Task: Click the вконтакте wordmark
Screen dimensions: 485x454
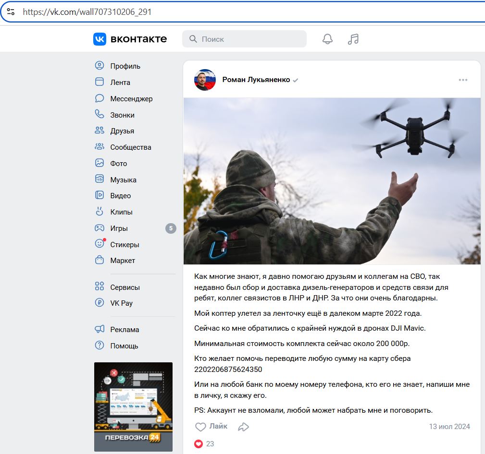Action: [138, 39]
